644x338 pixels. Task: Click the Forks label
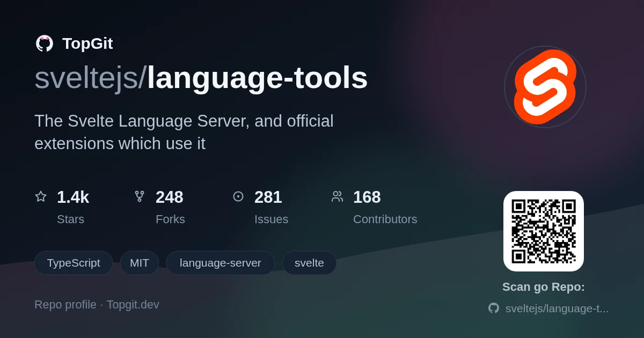point(170,219)
